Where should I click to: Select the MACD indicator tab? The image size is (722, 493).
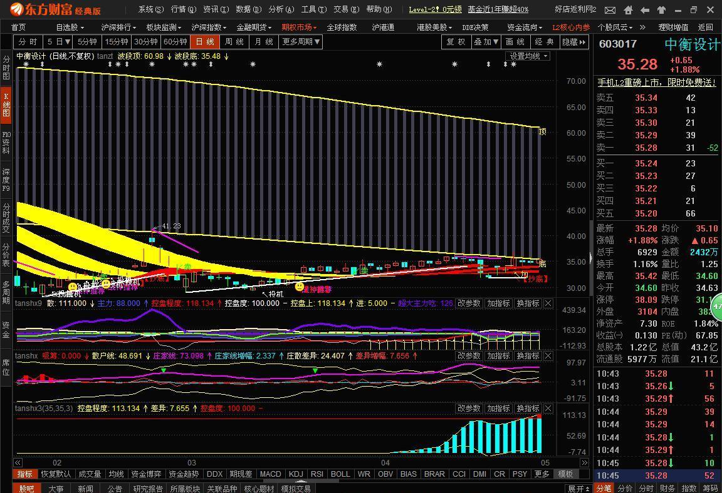(270, 474)
